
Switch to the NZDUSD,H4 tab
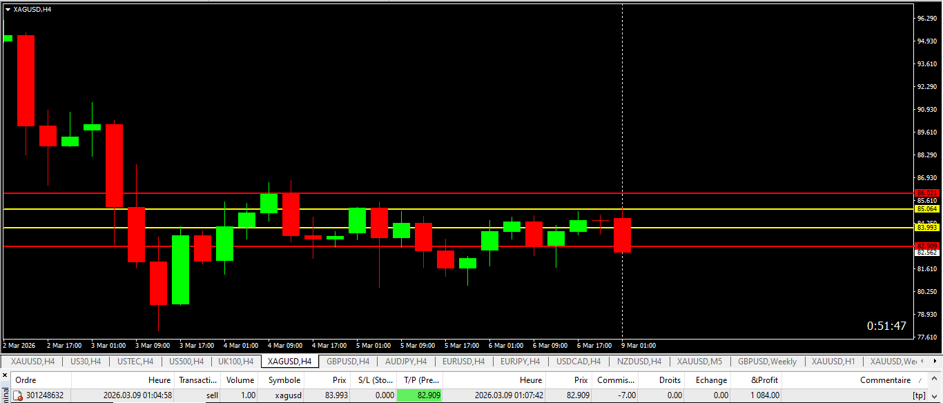tap(639, 362)
